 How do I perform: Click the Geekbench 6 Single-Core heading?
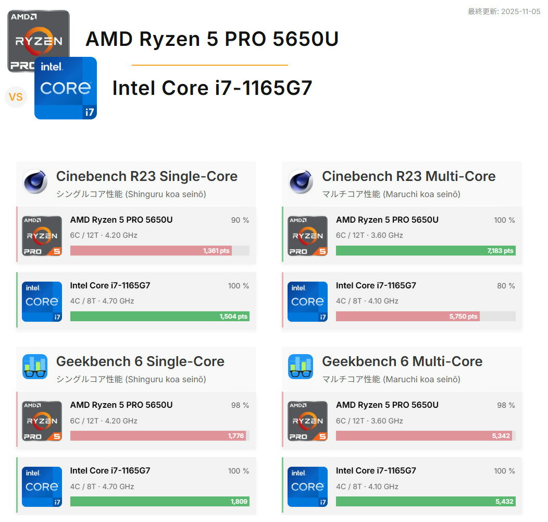140,361
